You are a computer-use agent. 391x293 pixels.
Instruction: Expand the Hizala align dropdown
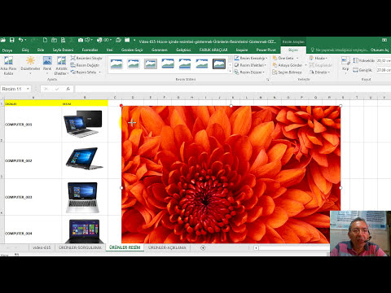coord(327,58)
